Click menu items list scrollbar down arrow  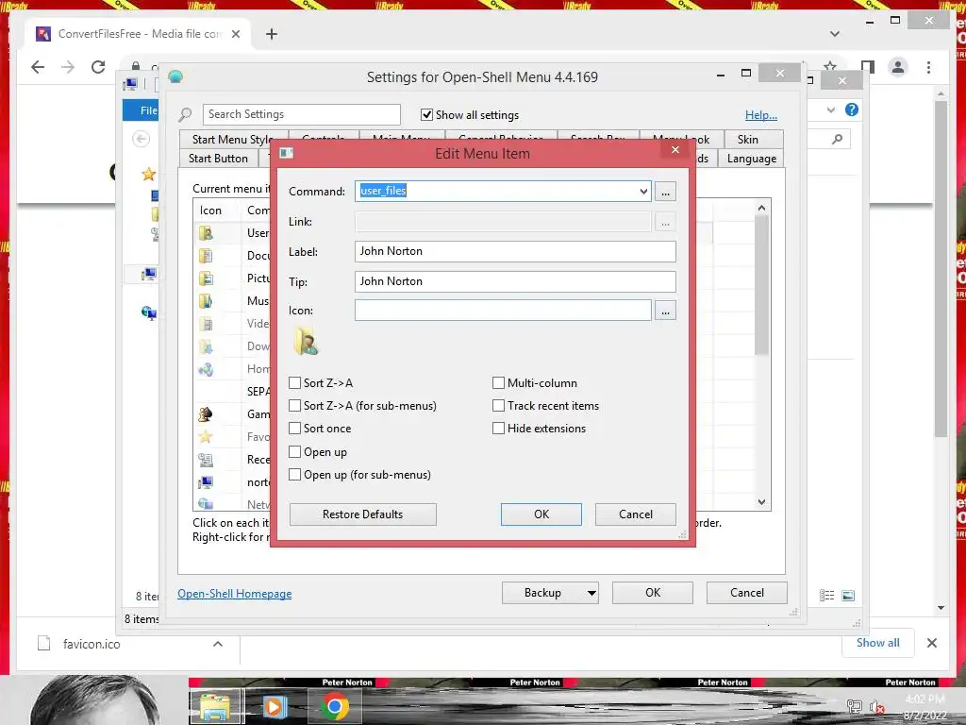click(761, 502)
